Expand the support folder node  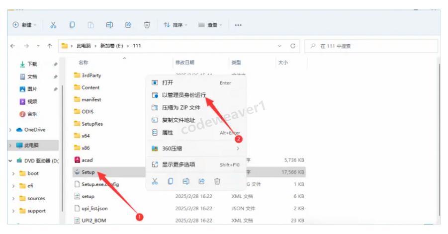pos(13,211)
